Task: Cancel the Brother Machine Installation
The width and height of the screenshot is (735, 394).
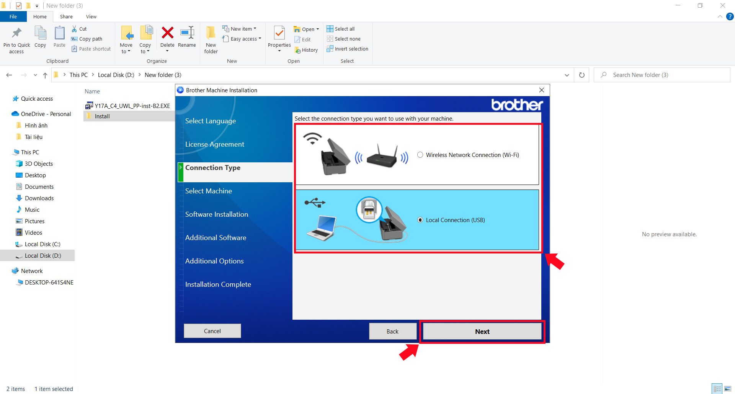Action: click(x=212, y=331)
